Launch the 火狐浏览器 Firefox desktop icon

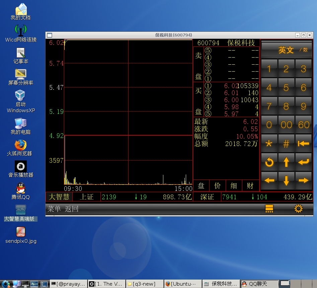[20, 148]
